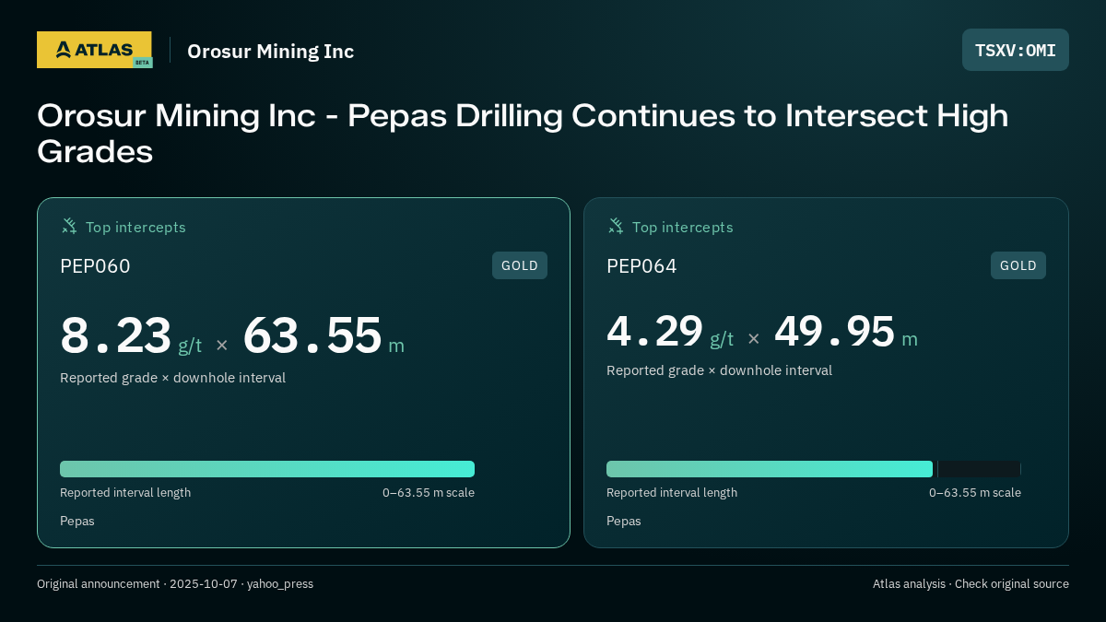Click the Orosur Mining Inc company name
The image size is (1106, 622).
[270, 51]
